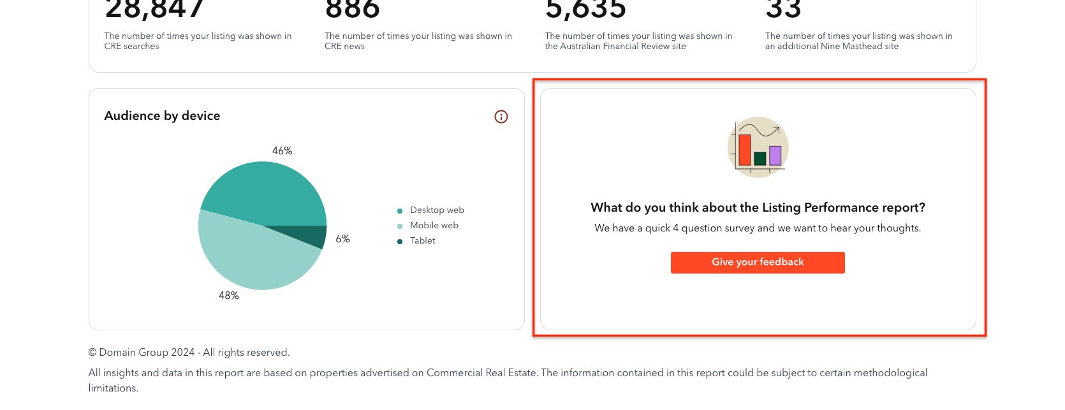1065x410 pixels.
Task: Click the Mobile web legend dot
Action: 400,226
